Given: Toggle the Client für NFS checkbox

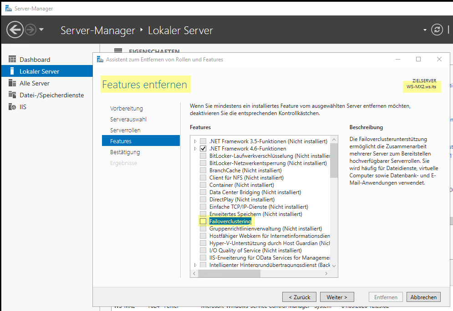Looking at the screenshot, I should click(203, 177).
